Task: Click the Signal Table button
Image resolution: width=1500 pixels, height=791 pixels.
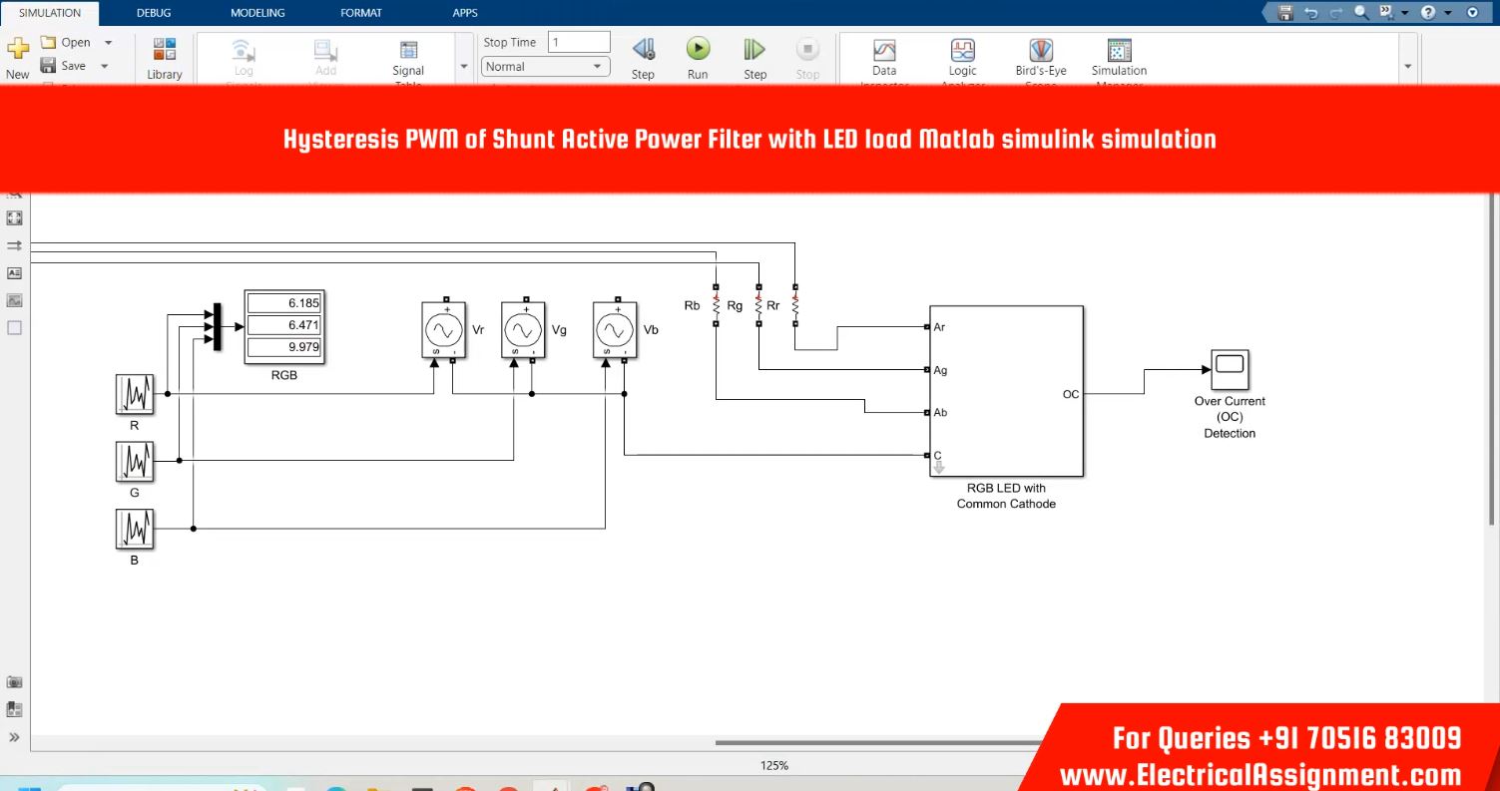Action: (408, 57)
